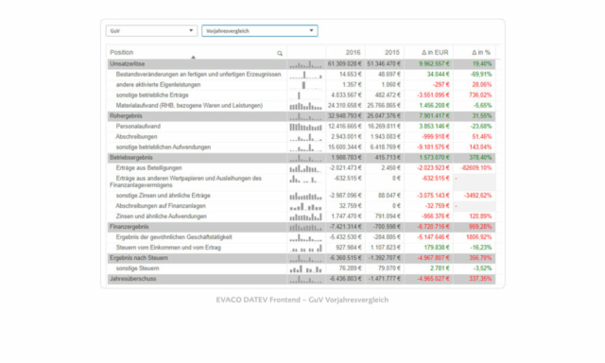Select the Abschreibungen row

pyautogui.click(x=302, y=137)
